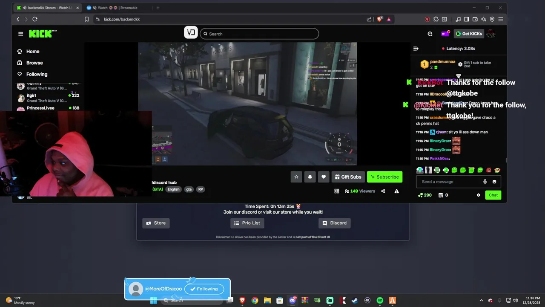Go back in browser

tap(18, 19)
